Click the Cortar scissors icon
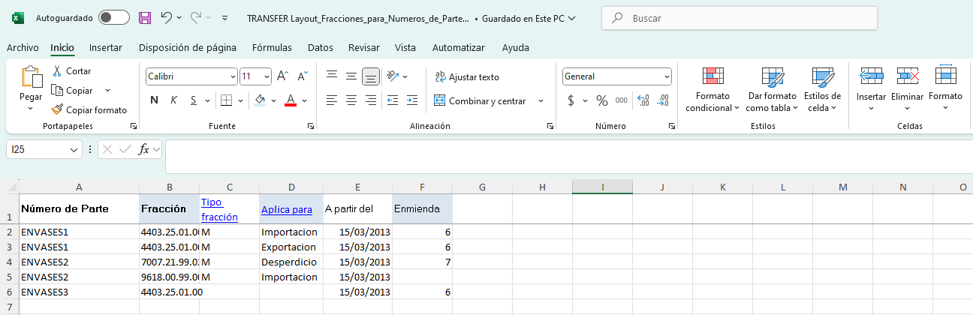973x315 pixels. tap(57, 71)
